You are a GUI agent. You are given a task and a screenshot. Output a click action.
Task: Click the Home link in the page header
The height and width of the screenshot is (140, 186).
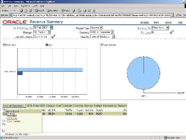click(x=156, y=22)
